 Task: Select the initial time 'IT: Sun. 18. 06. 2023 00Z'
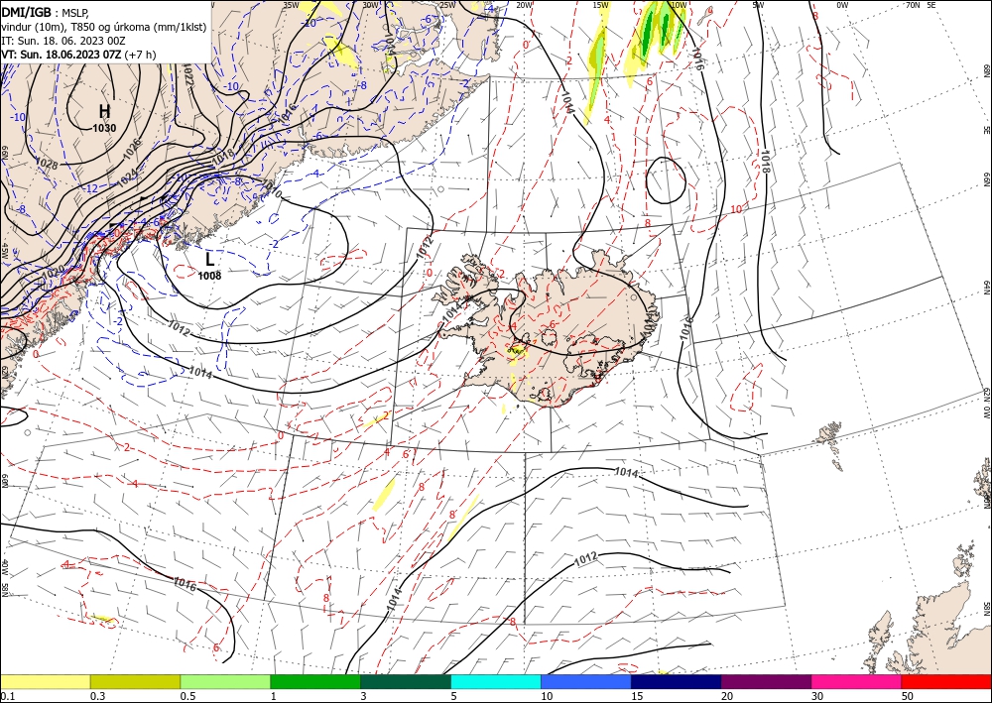click(62, 41)
